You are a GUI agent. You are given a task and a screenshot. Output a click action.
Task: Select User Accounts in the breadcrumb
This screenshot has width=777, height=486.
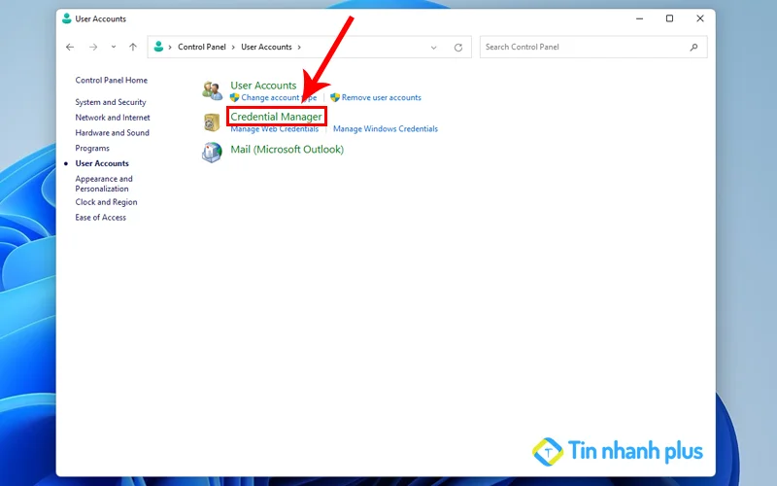(x=266, y=47)
